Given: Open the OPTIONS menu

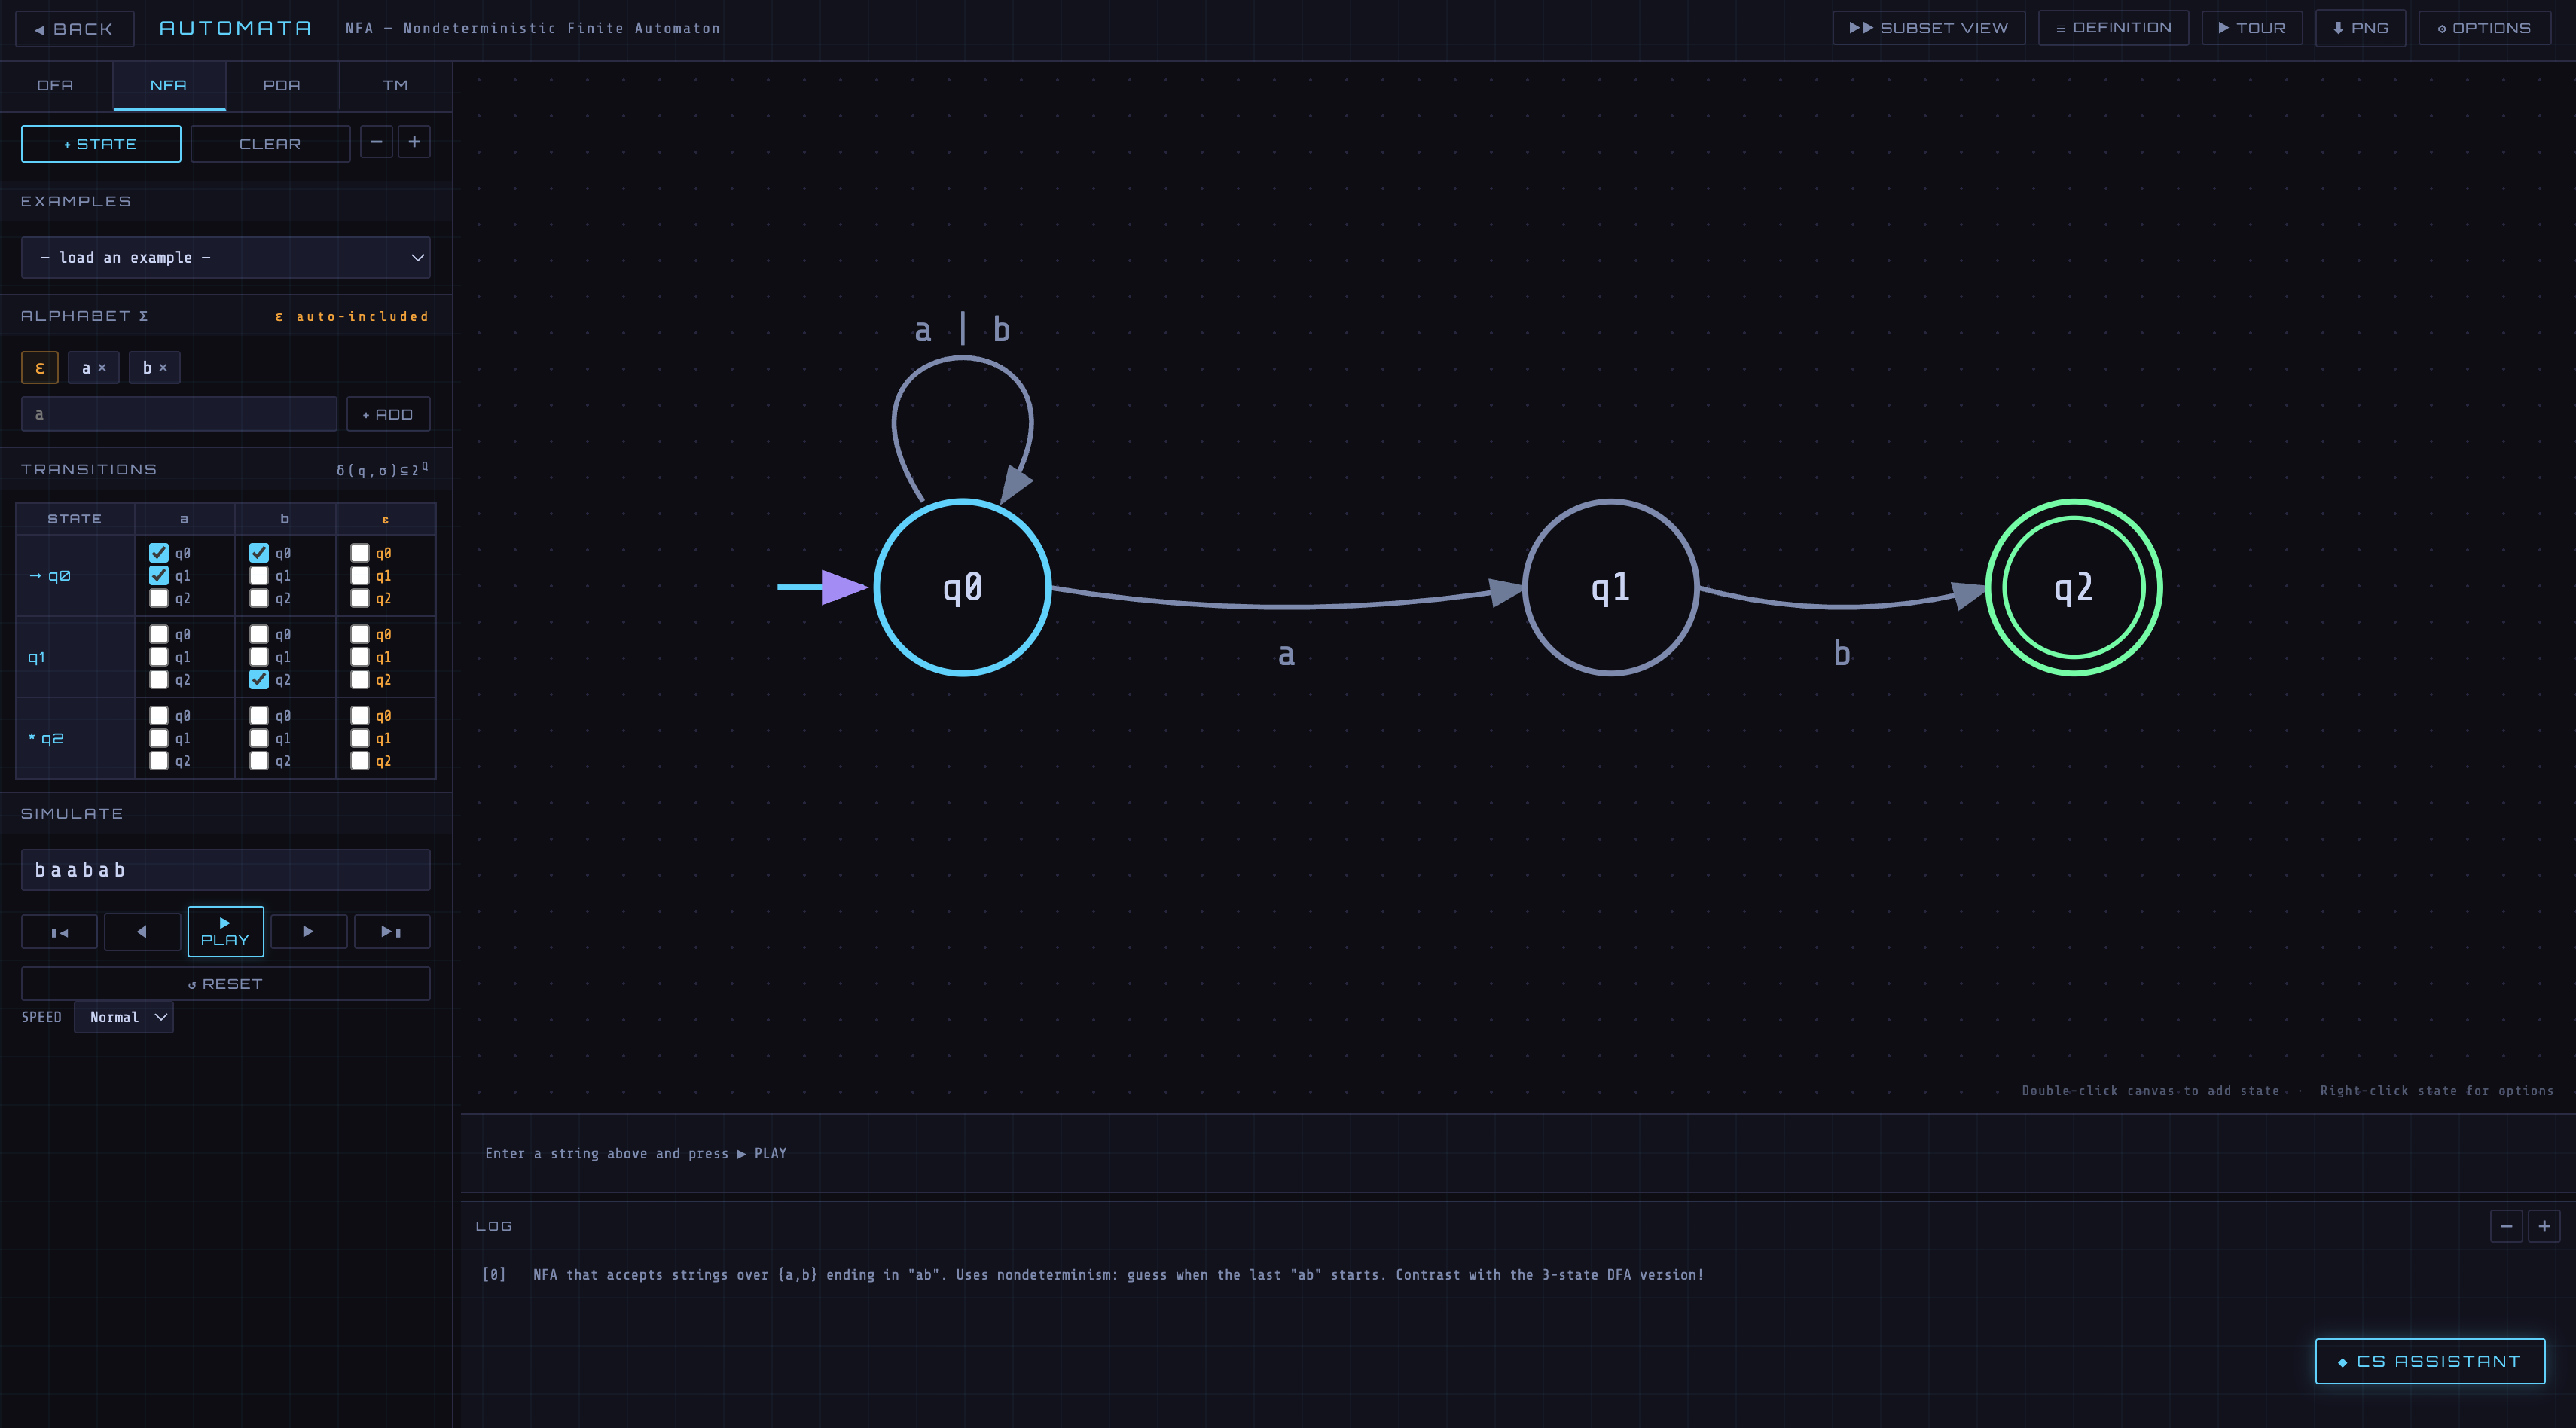Looking at the screenshot, I should point(2484,28).
